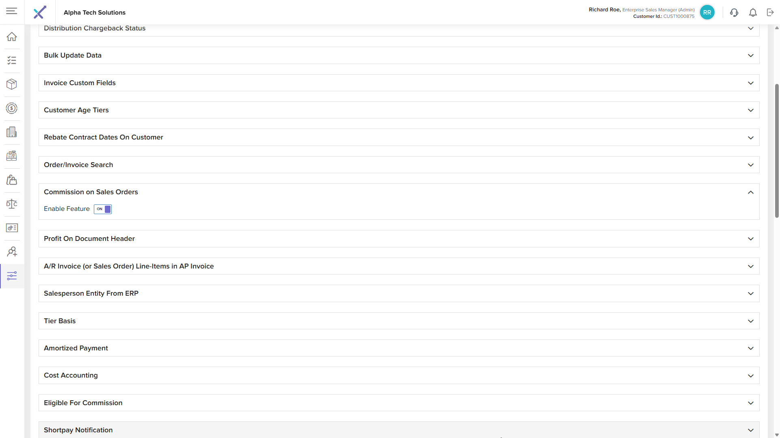The height and width of the screenshot is (438, 780).
Task: Click the add user sidebar icon
Action: click(12, 252)
